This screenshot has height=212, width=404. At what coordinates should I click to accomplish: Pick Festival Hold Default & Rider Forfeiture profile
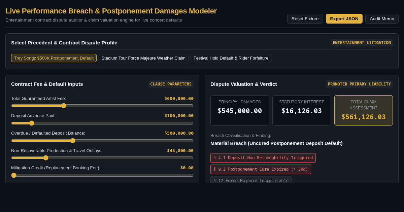(231, 58)
